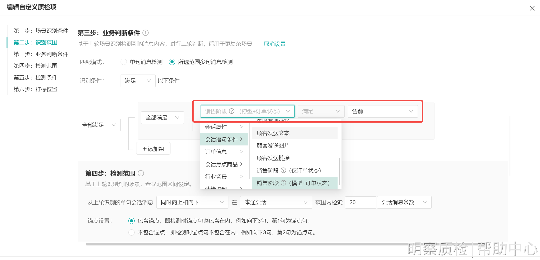Select 所选范围多句消息检测 radio option

pos(172,62)
